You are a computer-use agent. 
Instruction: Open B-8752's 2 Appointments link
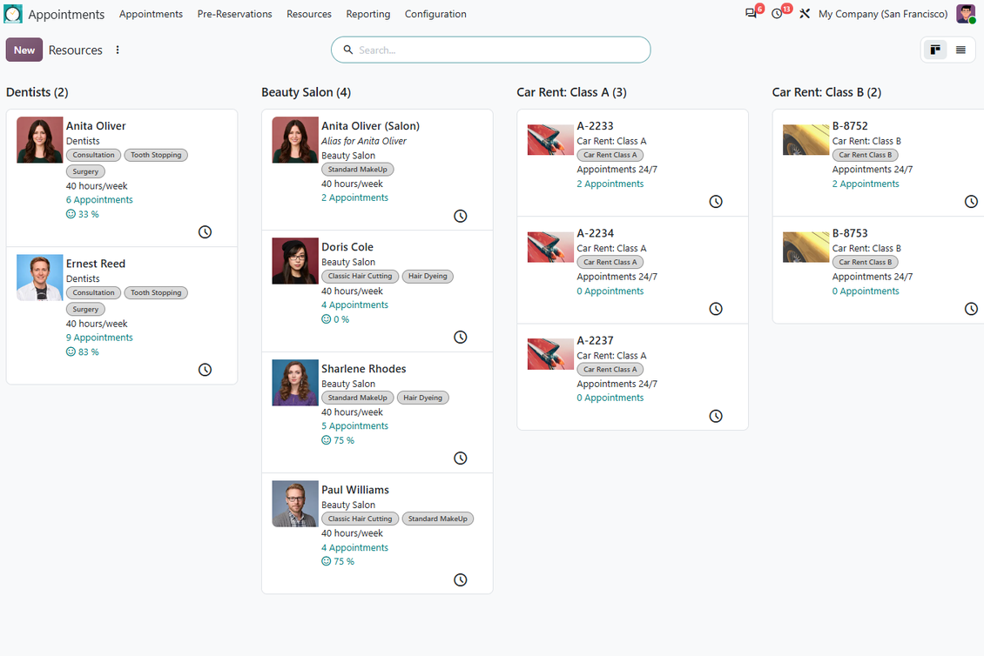866,184
